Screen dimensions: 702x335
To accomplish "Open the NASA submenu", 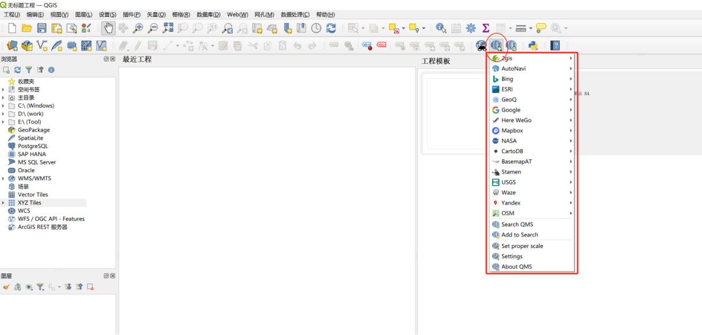I will [x=532, y=141].
